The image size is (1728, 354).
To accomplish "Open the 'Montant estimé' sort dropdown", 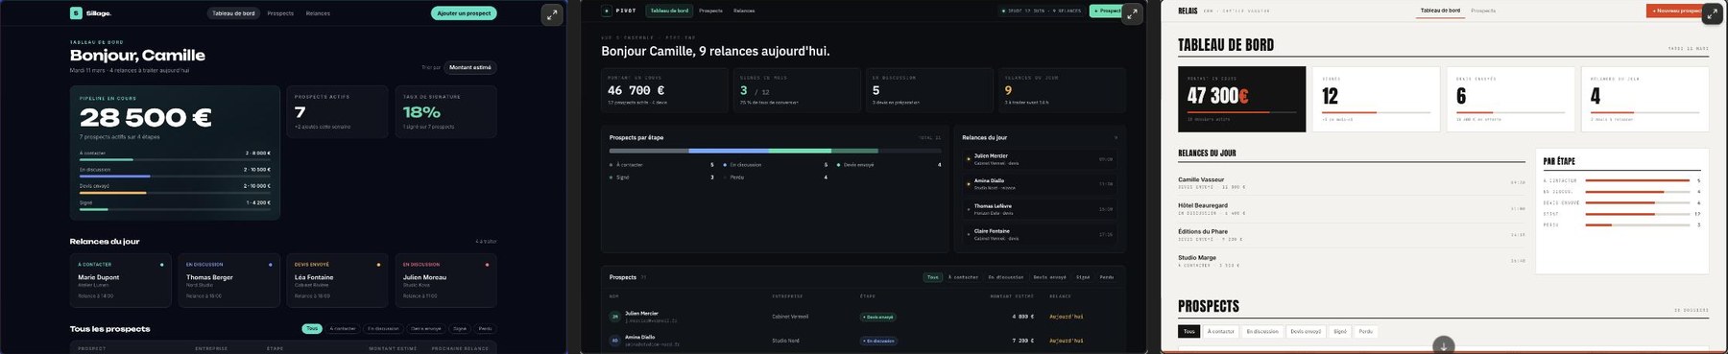I will tap(470, 67).
